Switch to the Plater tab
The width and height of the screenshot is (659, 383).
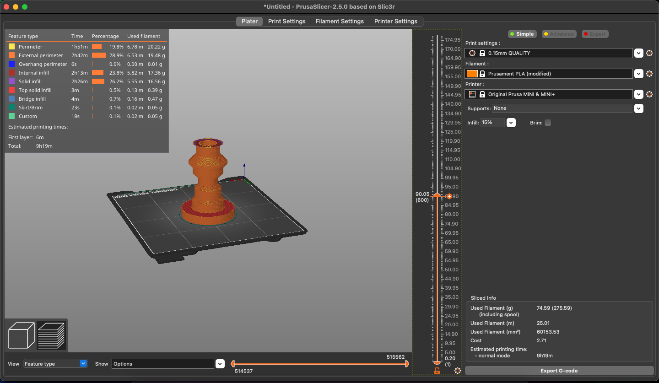(x=249, y=21)
